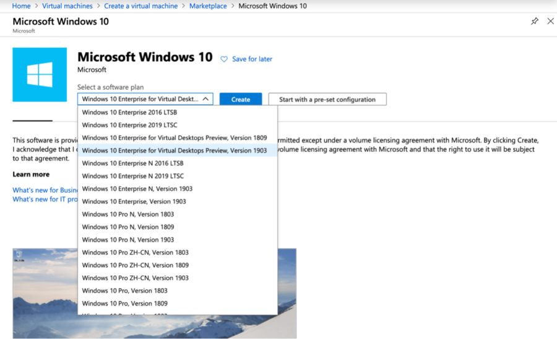Click the heart icon beside Save for later
This screenshot has width=557, height=339.
click(224, 59)
